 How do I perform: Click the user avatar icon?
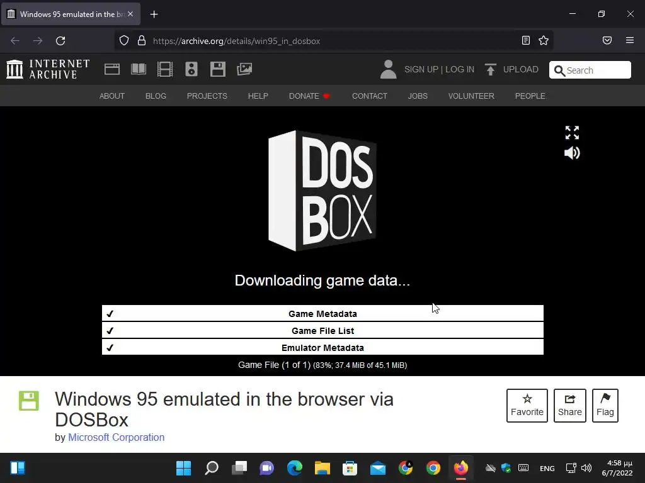388,69
